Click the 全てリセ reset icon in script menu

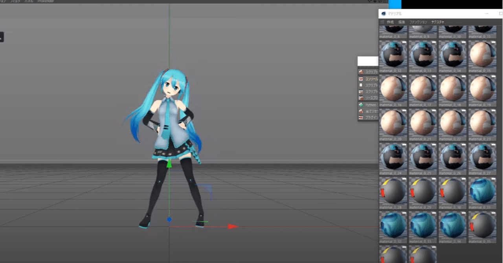(361, 111)
